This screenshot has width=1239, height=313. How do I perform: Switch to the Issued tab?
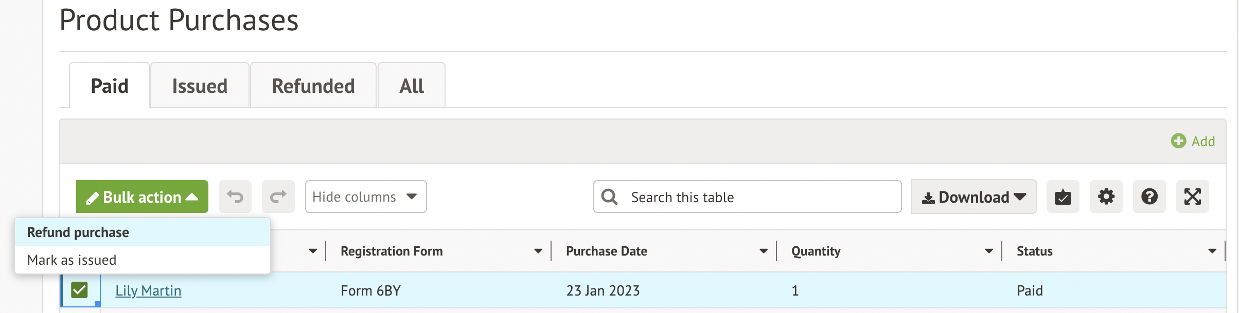coord(200,86)
